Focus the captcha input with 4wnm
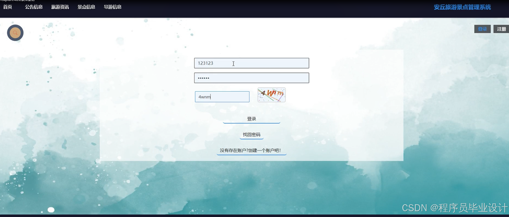 222,97
